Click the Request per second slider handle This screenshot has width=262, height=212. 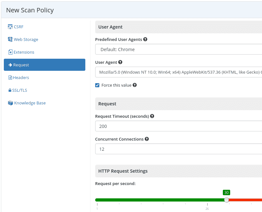point(226,200)
